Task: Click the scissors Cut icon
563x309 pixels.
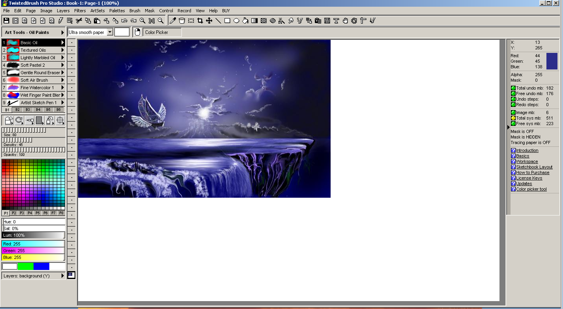Action: coord(79,21)
